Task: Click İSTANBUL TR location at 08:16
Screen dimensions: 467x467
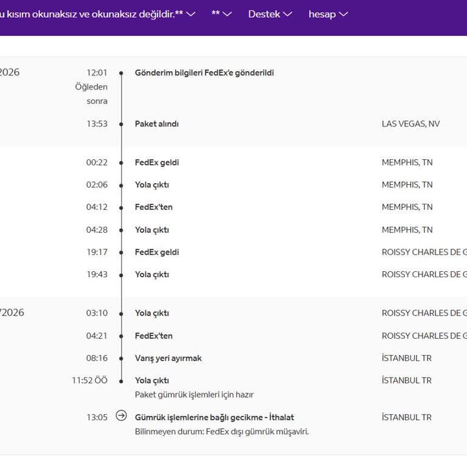Action: [407, 358]
